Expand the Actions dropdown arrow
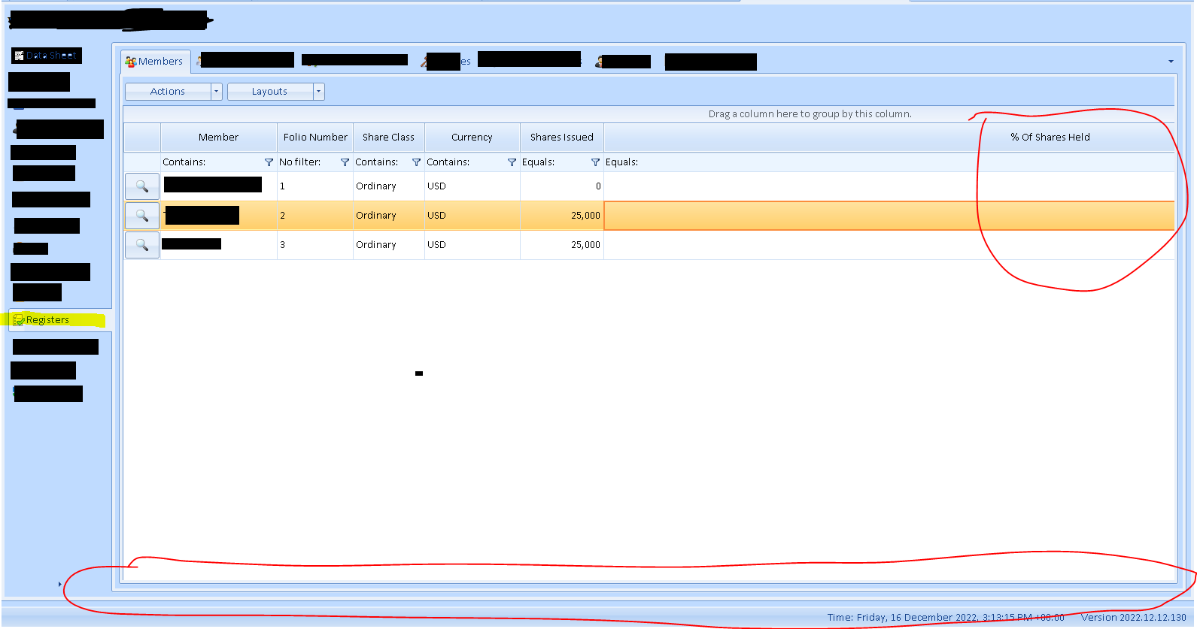The width and height of the screenshot is (1197, 629). 216,92
